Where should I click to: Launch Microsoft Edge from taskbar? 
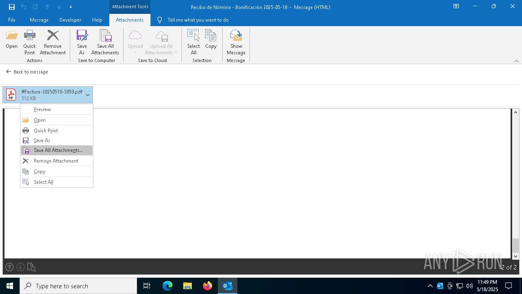(x=168, y=286)
